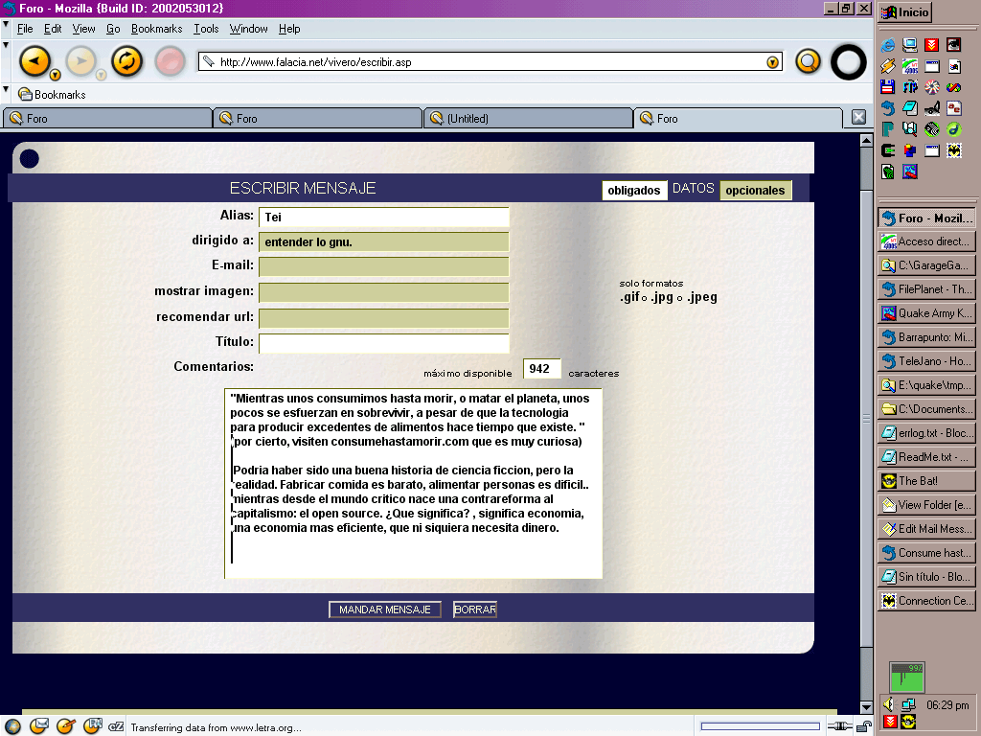Click the magnifier Search button beside the URL bar
This screenshot has width=981, height=736.
808,62
